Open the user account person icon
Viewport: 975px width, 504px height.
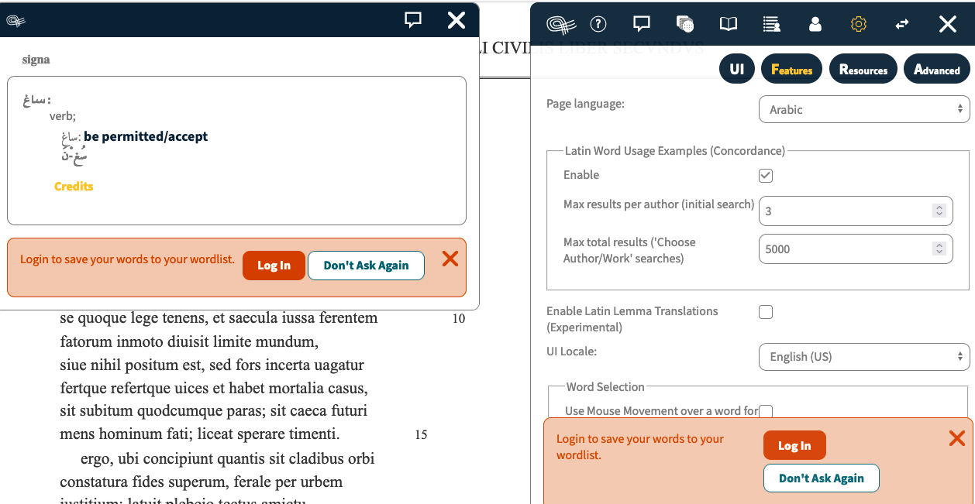pos(815,24)
